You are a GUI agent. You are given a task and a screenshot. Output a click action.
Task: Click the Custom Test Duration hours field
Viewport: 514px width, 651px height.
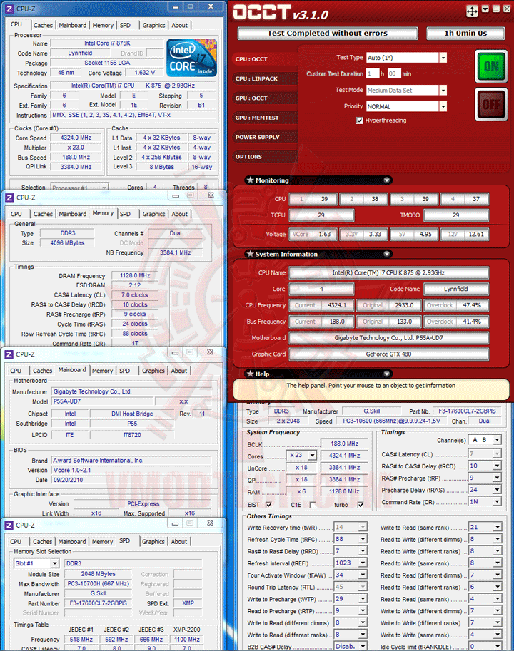point(373,74)
